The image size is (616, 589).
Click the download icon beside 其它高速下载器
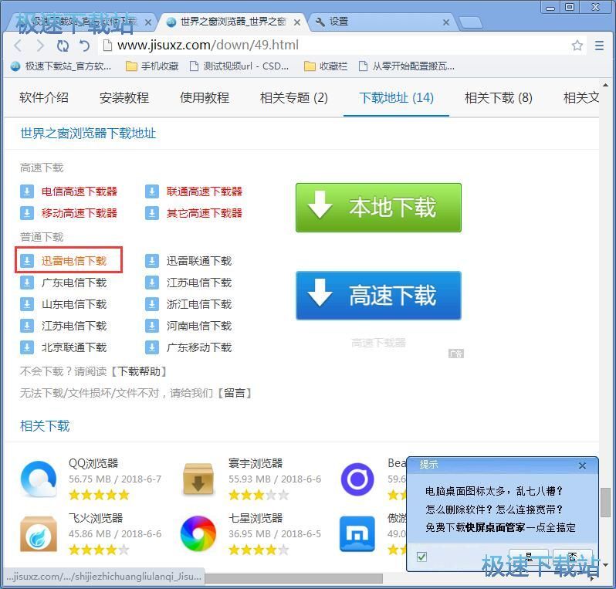click(x=151, y=213)
